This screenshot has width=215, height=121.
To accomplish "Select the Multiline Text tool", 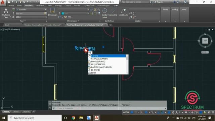I will point(6,13).
